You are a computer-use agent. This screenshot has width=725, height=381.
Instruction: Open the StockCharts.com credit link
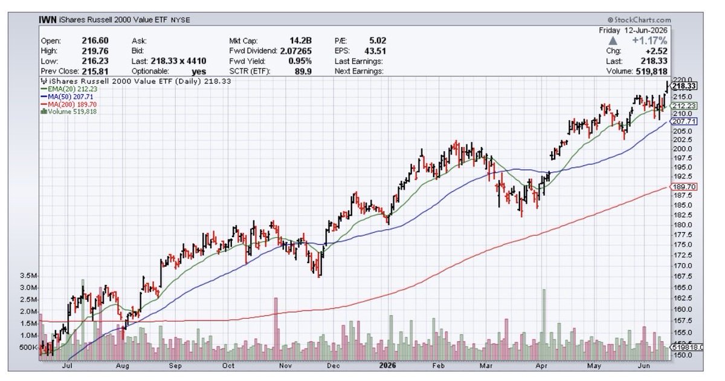point(639,20)
